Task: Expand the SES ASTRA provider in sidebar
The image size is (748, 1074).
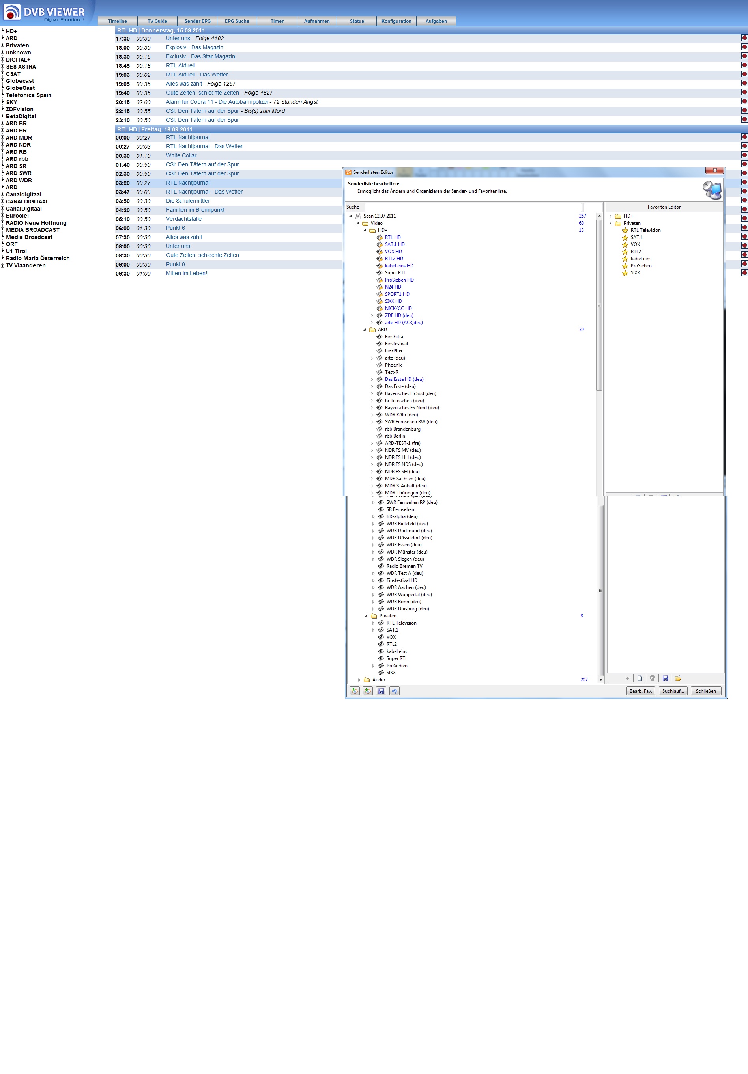Action: click(x=3, y=66)
